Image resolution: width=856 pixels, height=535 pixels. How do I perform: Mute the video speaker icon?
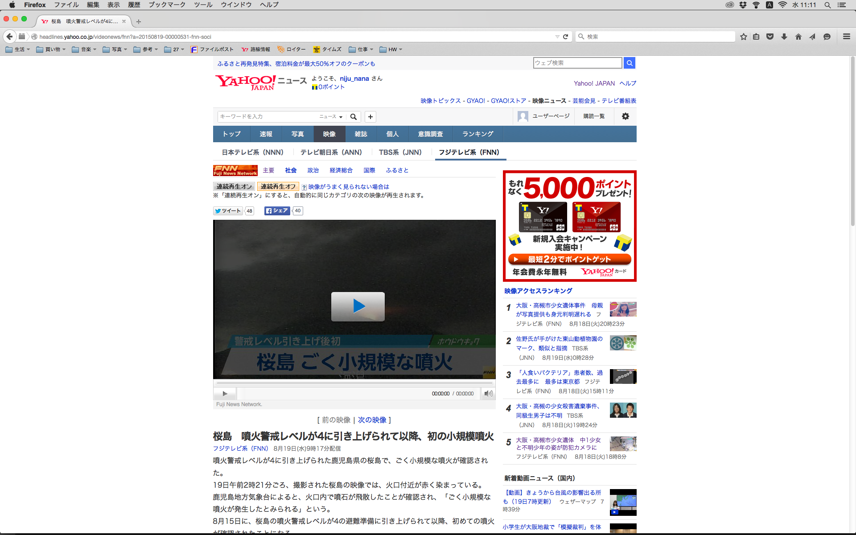pos(488,394)
